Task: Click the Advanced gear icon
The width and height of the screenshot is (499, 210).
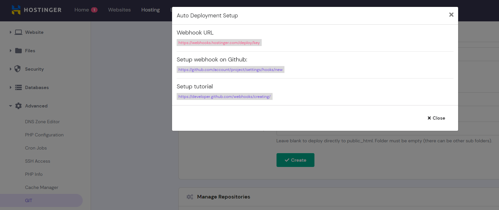Action: pyautogui.click(x=18, y=106)
